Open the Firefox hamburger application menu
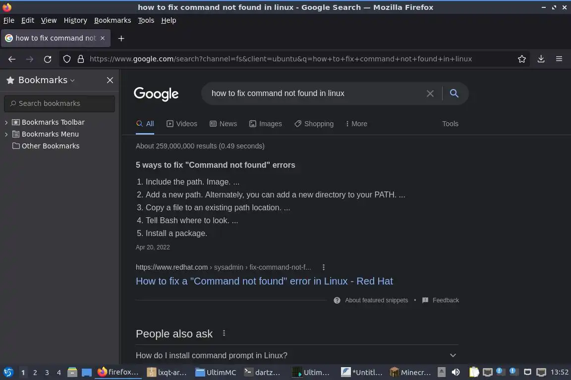The height and width of the screenshot is (380, 571). [559, 59]
